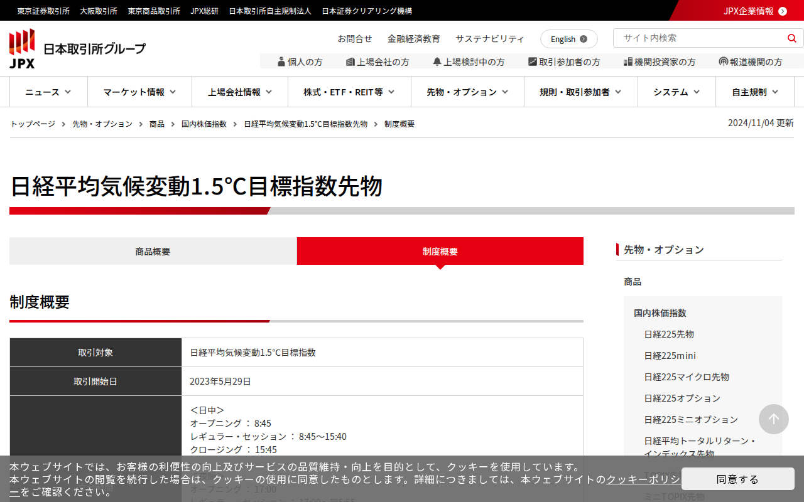Expand the マーケット情報 menu
Viewport: 804px width, 502px height.
coord(139,92)
